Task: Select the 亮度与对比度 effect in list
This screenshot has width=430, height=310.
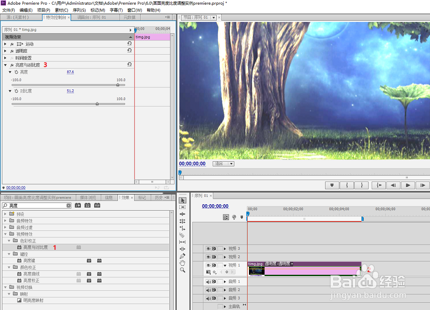Action: tap(35, 247)
